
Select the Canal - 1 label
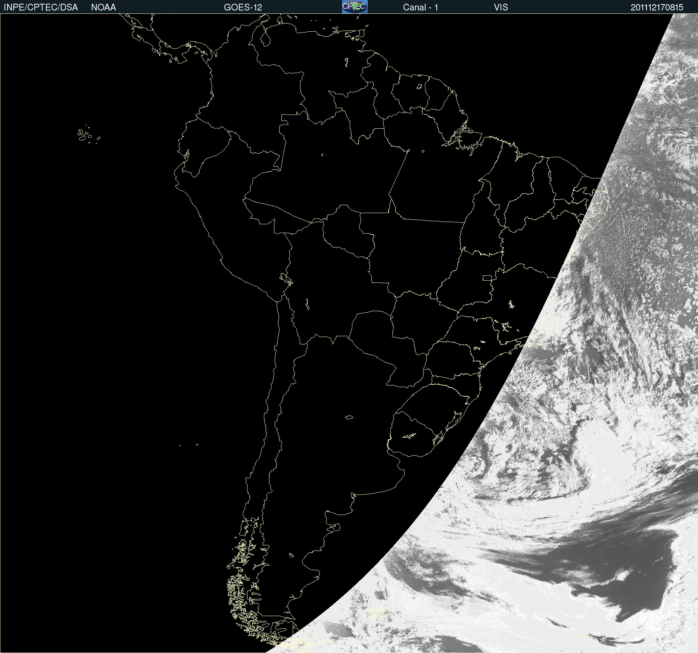420,7
